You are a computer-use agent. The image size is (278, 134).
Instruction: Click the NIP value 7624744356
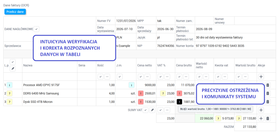click(x=165, y=46)
